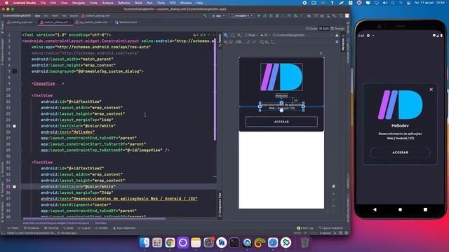Viewport: 449px width, 252px height.
Task: Open the Profiler tool window
Action: point(102,228)
